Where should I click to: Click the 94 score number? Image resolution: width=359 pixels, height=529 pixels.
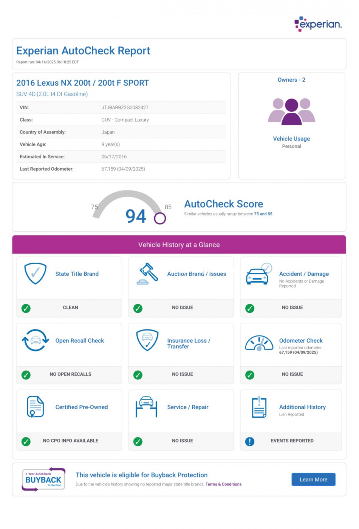[136, 216]
